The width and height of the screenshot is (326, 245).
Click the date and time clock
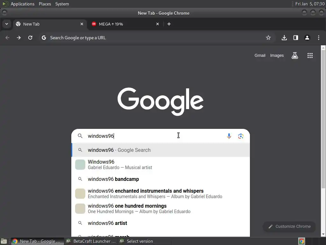pyautogui.click(x=310, y=4)
